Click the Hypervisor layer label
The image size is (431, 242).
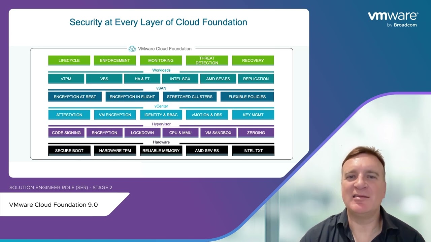click(x=161, y=124)
